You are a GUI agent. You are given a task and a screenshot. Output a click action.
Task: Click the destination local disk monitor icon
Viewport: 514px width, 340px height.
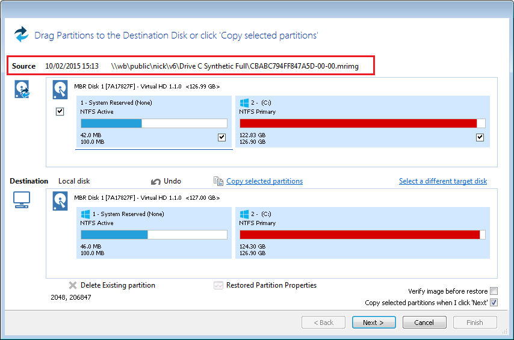coord(22,200)
